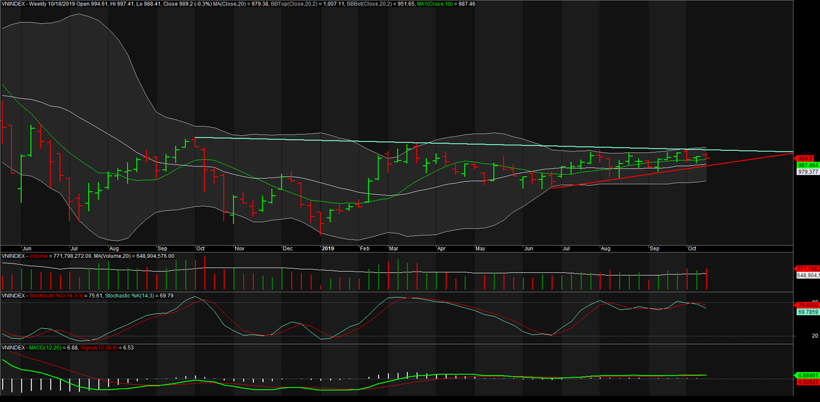The image size is (820, 402).
Task: Click the 2019 year label on time axis
Action: pyautogui.click(x=329, y=249)
